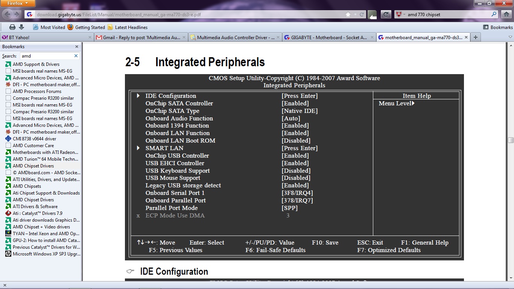
Task: Open the Most Visited bookmarks folder
Action: click(49, 27)
